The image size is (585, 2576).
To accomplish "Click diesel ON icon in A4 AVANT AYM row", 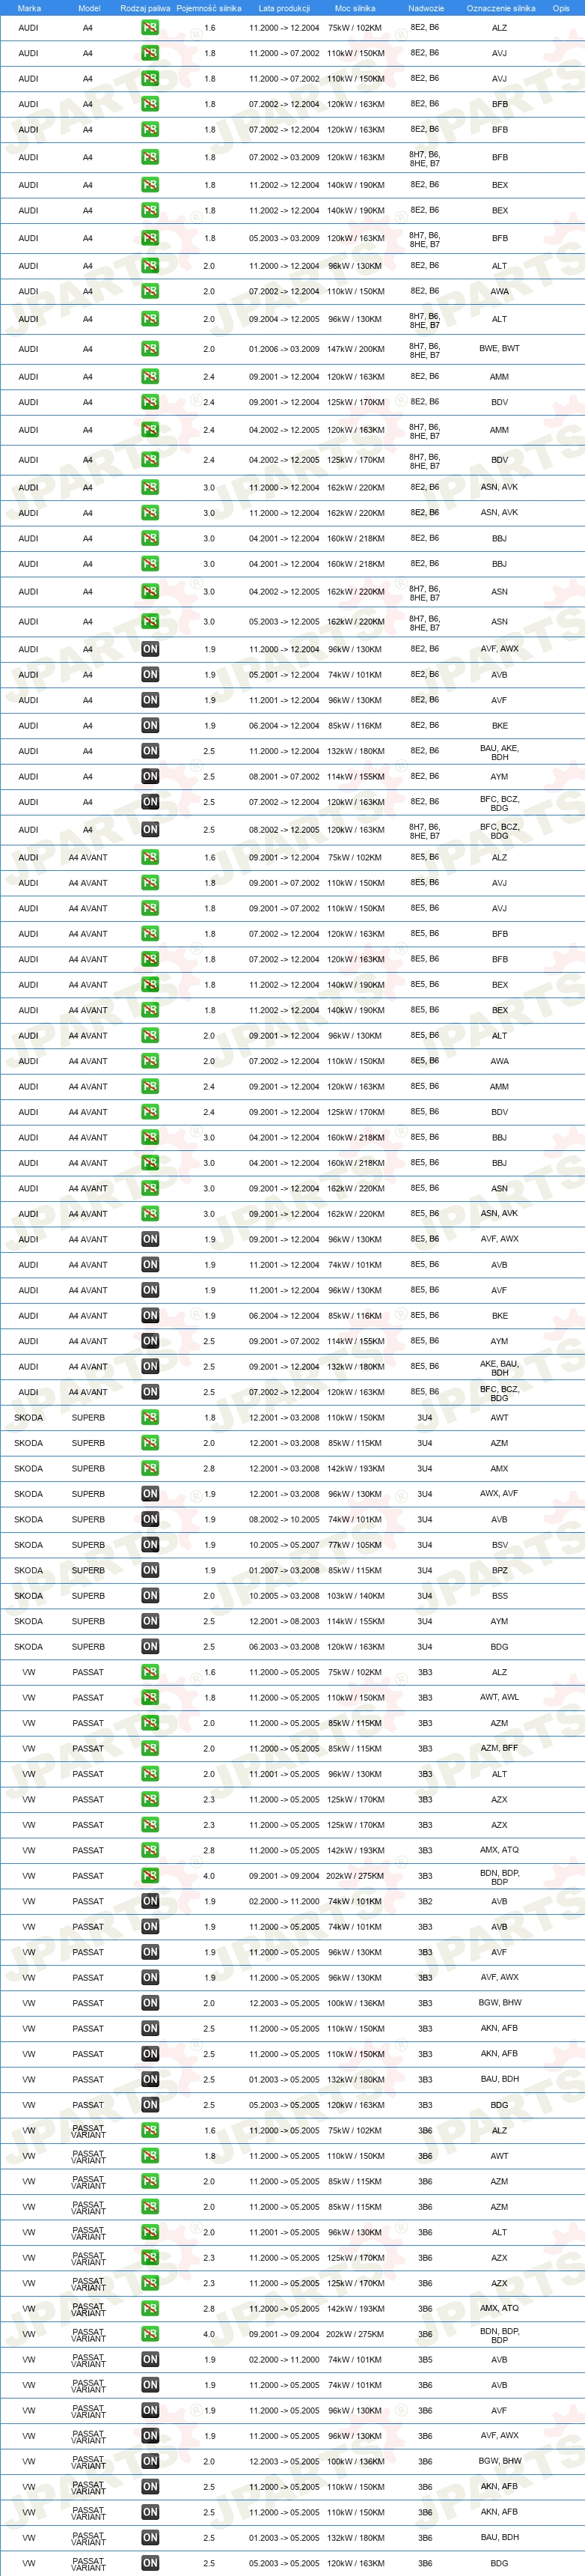I will (150, 1341).
